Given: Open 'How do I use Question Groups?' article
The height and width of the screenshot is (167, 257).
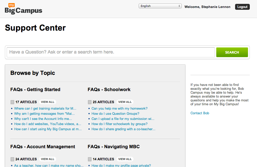Looking at the screenshot, I should 115,113.
